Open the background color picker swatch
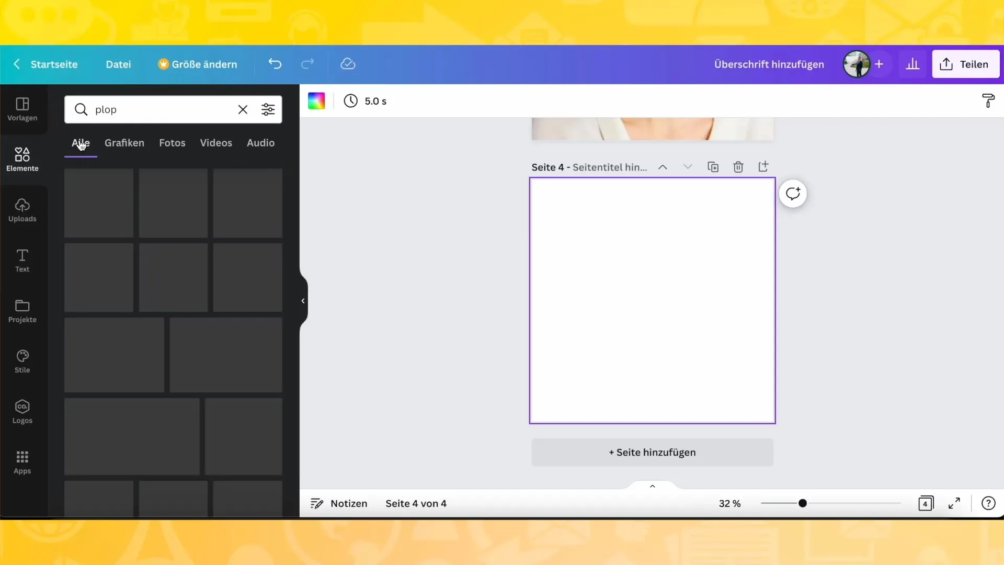Image resolution: width=1004 pixels, height=565 pixels. pyautogui.click(x=316, y=101)
